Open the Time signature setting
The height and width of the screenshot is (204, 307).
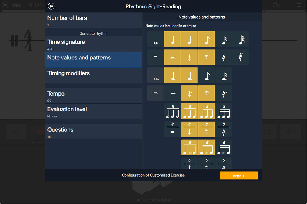click(x=93, y=44)
